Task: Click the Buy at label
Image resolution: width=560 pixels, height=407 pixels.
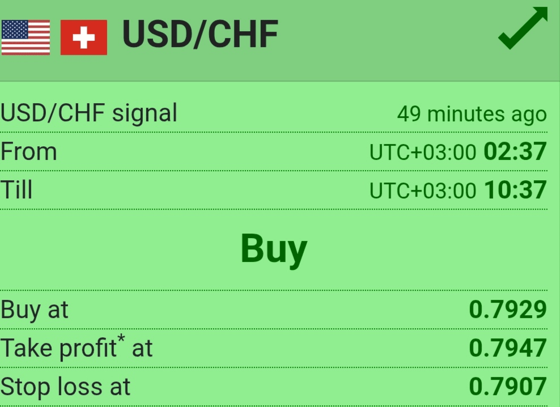Action: point(35,310)
